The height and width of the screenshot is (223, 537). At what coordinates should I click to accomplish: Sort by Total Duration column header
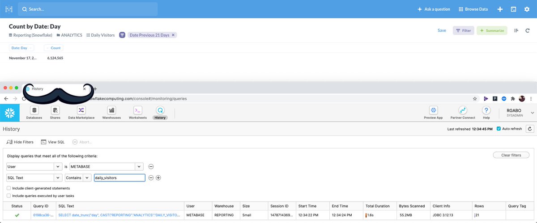pos(379,206)
